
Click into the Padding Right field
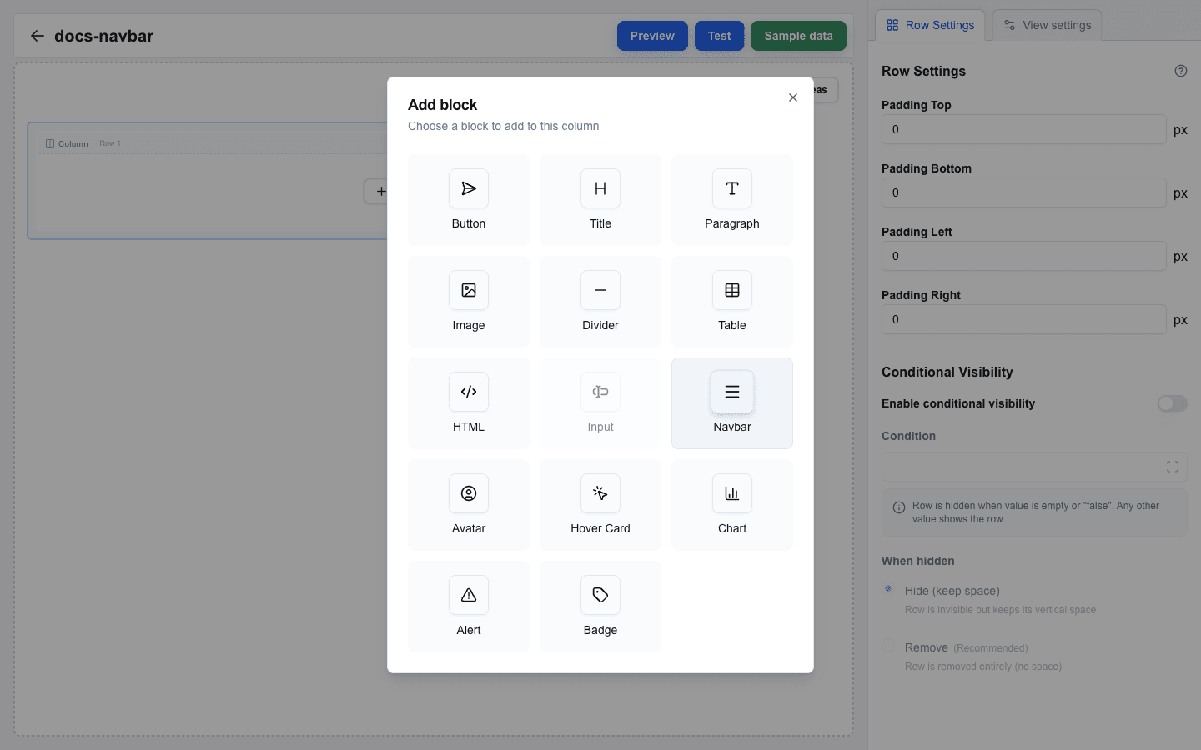pos(1023,319)
